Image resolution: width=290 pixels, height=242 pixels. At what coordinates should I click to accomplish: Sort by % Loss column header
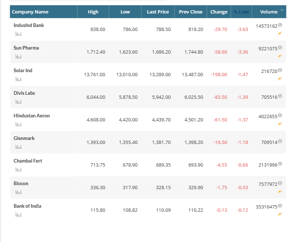tap(241, 12)
